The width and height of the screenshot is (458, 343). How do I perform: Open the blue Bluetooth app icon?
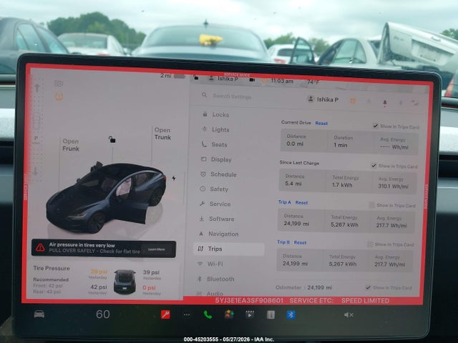pos(291,314)
